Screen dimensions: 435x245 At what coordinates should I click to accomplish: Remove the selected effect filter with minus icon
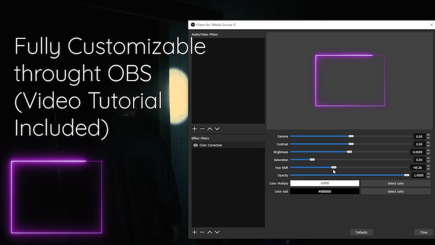(202, 232)
